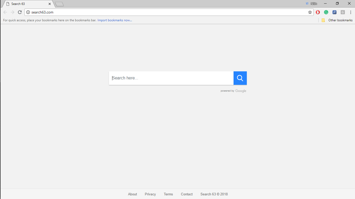Click the back navigation arrow
The image size is (355, 199).
point(5,12)
